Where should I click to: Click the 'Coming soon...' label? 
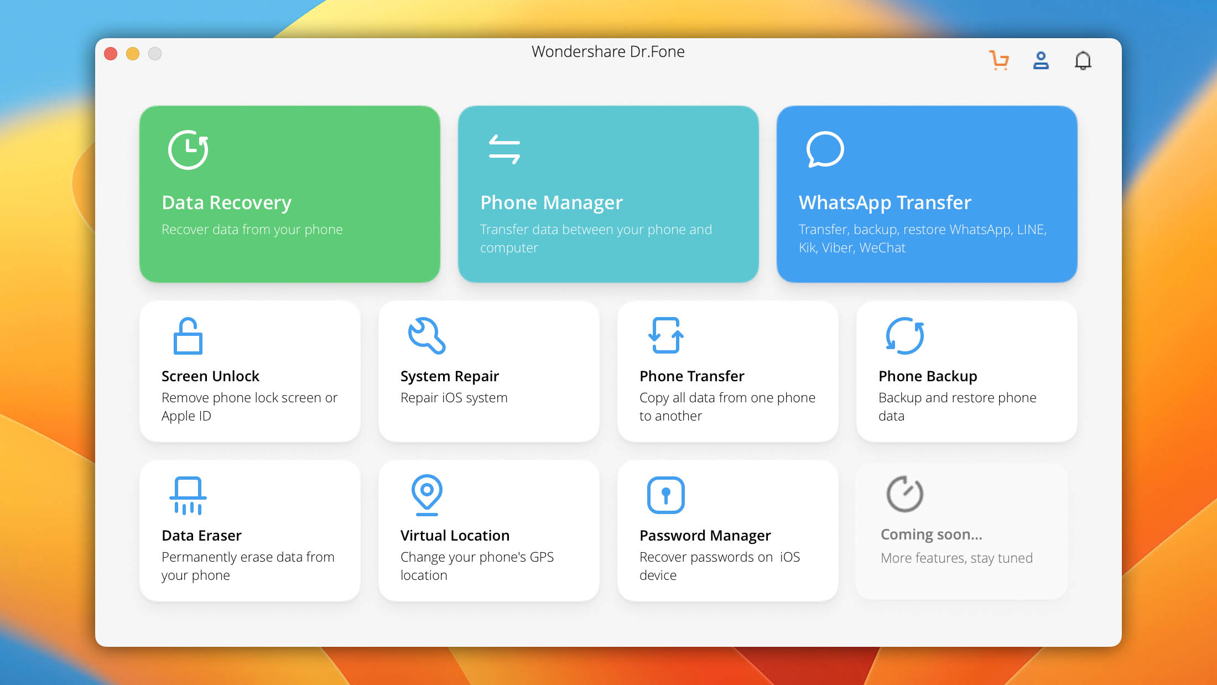tap(931, 534)
